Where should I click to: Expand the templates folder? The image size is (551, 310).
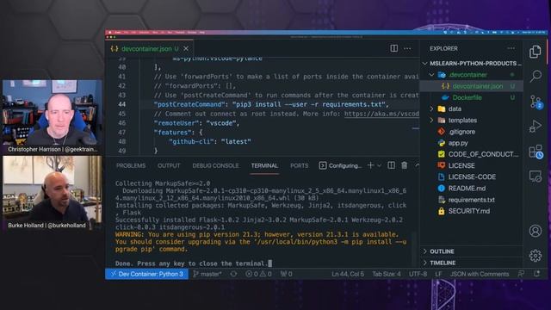472,121
